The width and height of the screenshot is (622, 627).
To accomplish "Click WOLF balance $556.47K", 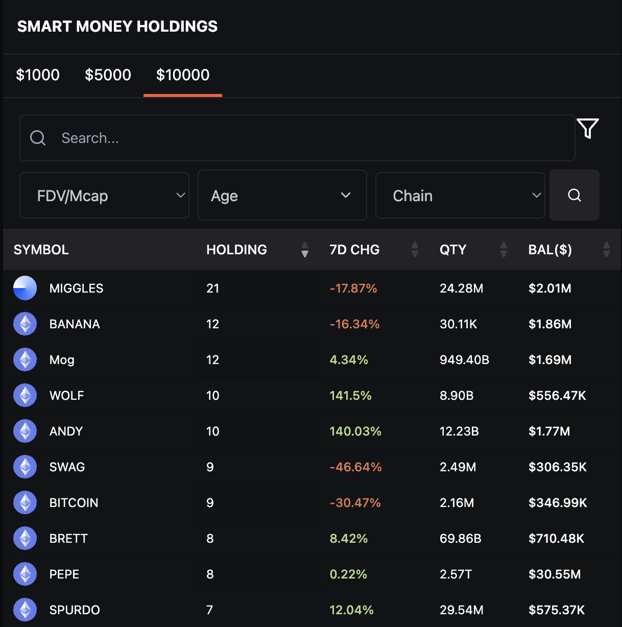I will click(557, 396).
